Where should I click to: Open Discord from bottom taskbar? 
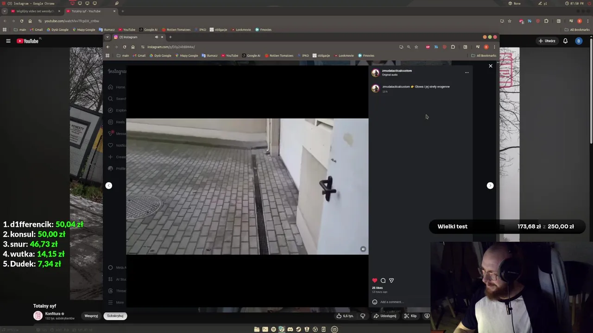tap(290, 329)
